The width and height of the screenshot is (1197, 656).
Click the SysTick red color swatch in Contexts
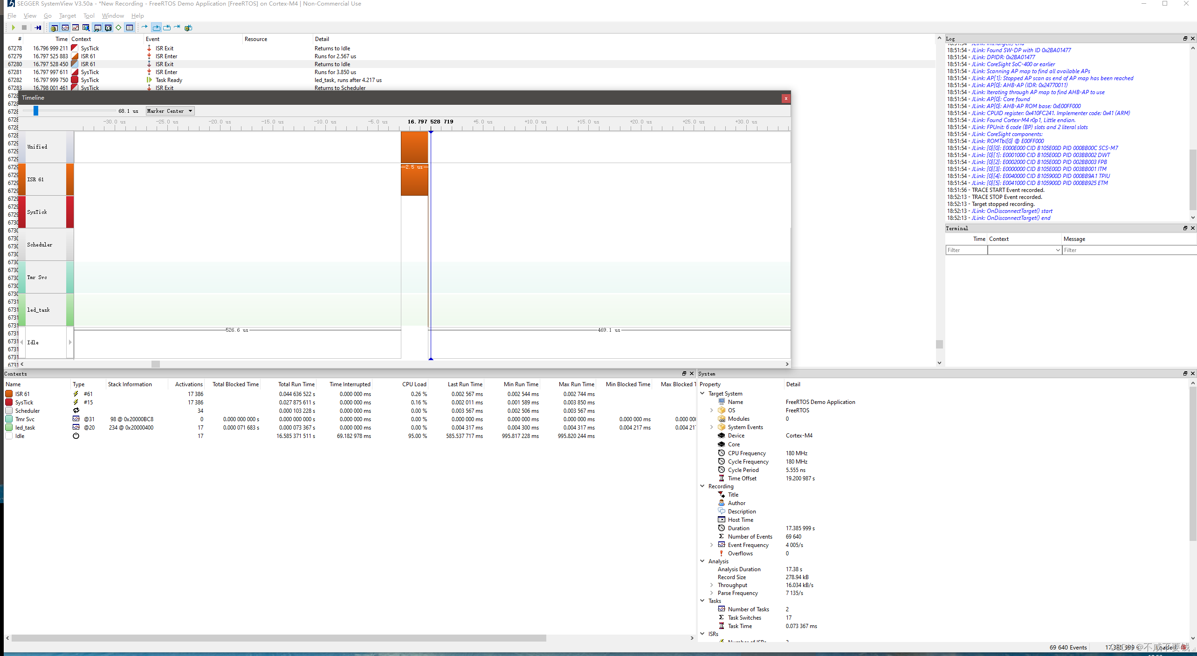tap(9, 402)
